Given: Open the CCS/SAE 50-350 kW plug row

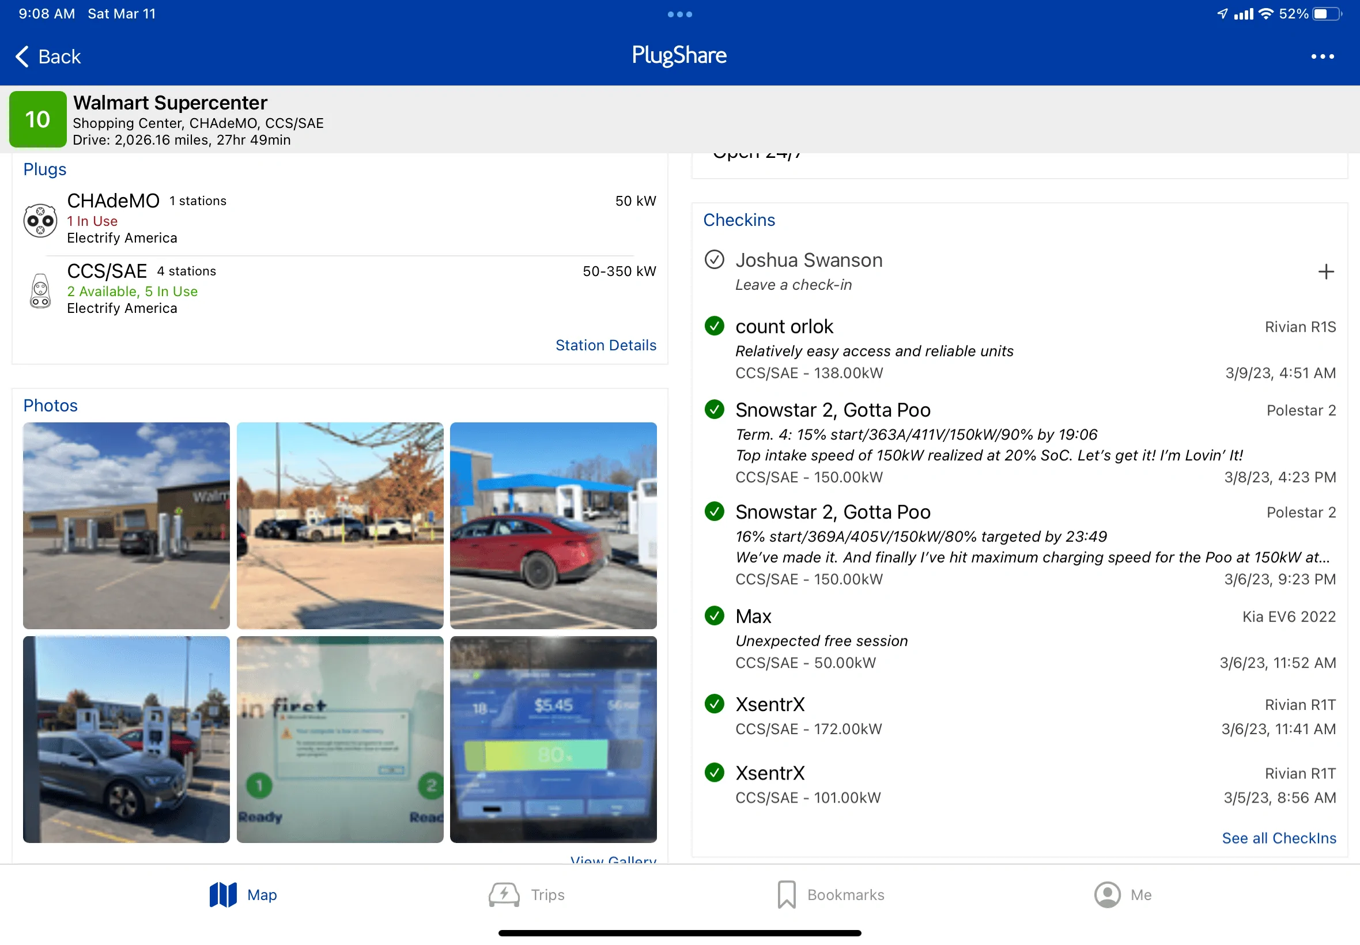Looking at the screenshot, I should [340, 289].
